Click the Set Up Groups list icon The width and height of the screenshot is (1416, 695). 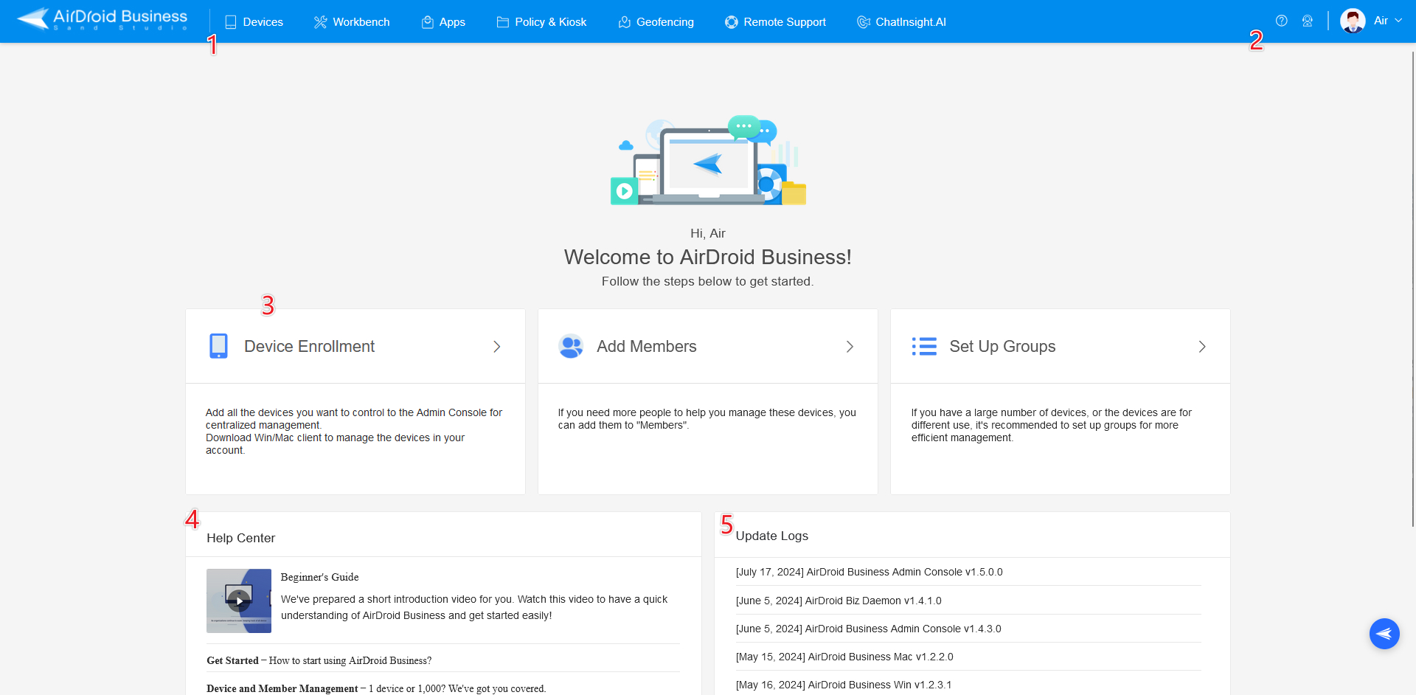point(924,346)
